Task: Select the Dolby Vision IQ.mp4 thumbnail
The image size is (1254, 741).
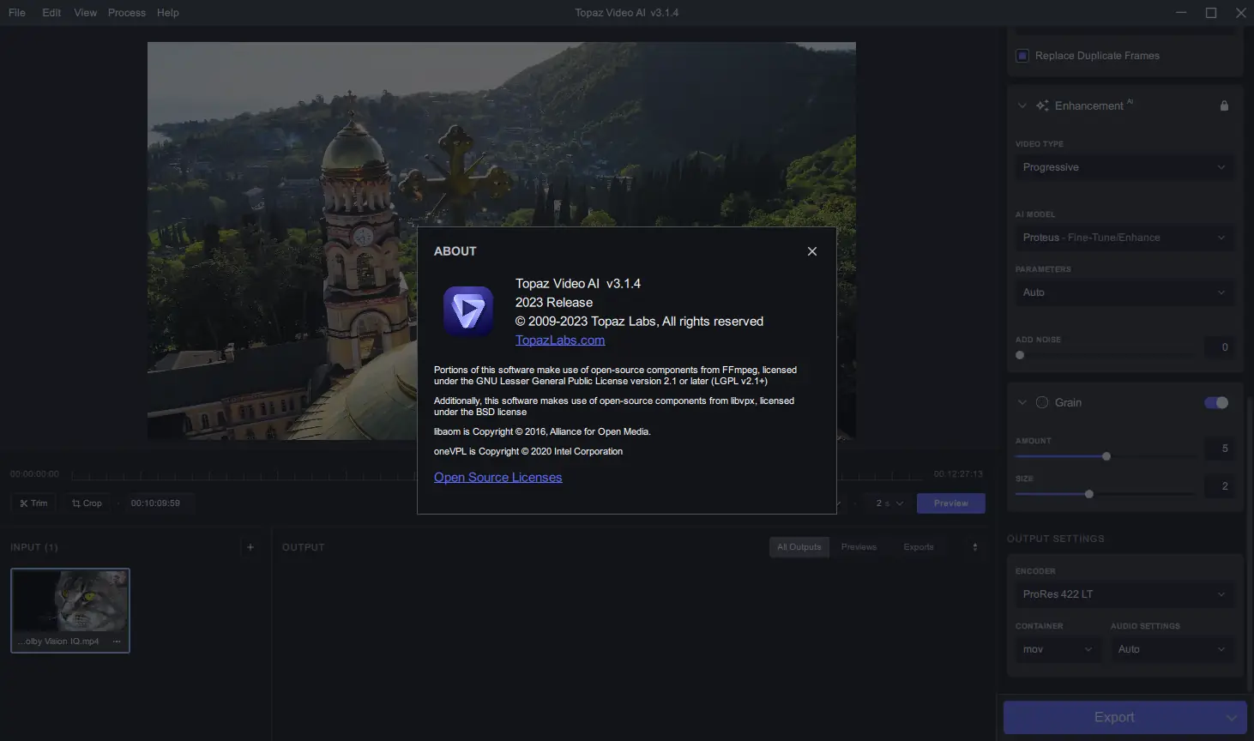Action: click(x=70, y=611)
